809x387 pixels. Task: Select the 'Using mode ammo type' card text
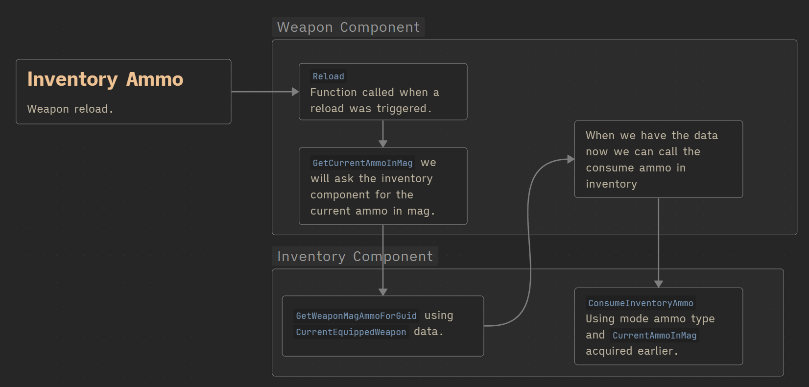pos(650,319)
